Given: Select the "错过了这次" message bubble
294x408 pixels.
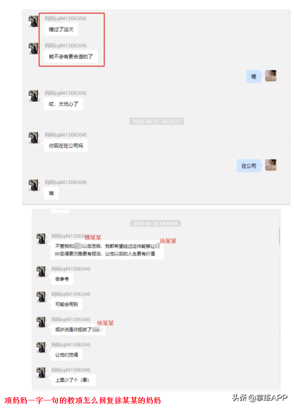Looking at the screenshot, I should pos(61,30).
